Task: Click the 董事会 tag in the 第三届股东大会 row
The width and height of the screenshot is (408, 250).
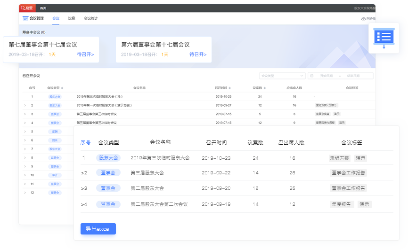Action: (108, 172)
